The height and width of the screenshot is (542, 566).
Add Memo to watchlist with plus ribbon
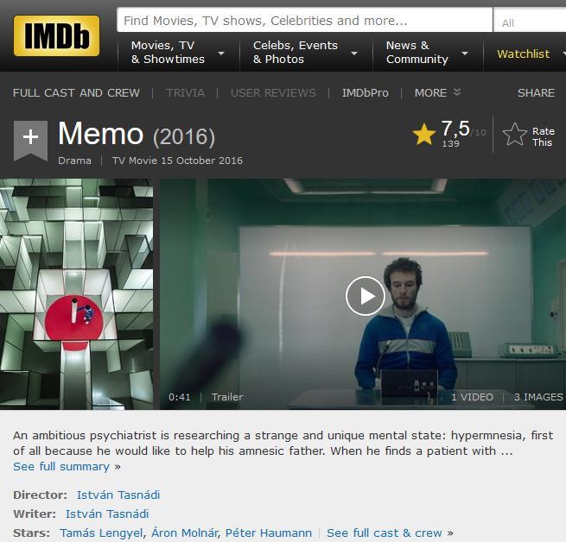(x=30, y=141)
